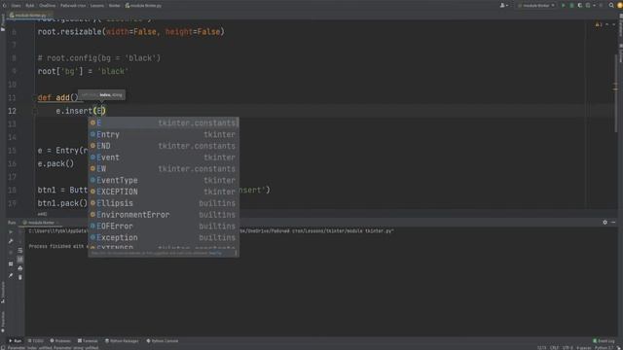Click the 'btn1.pack()' code line

[x=62, y=203]
